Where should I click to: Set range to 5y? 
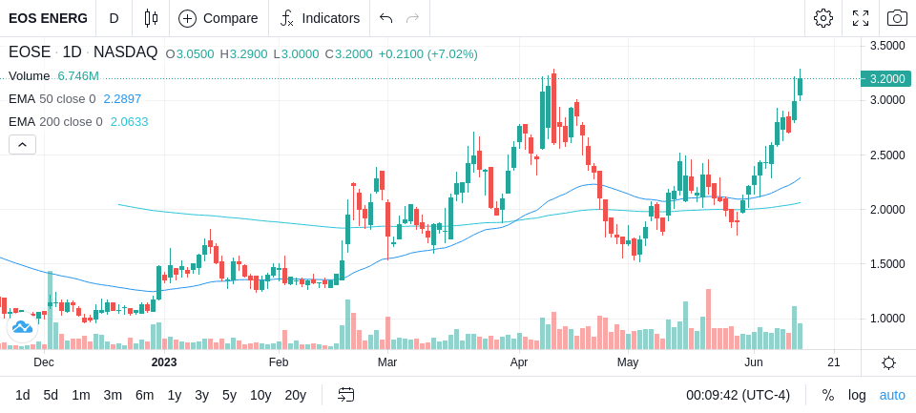pos(229,395)
